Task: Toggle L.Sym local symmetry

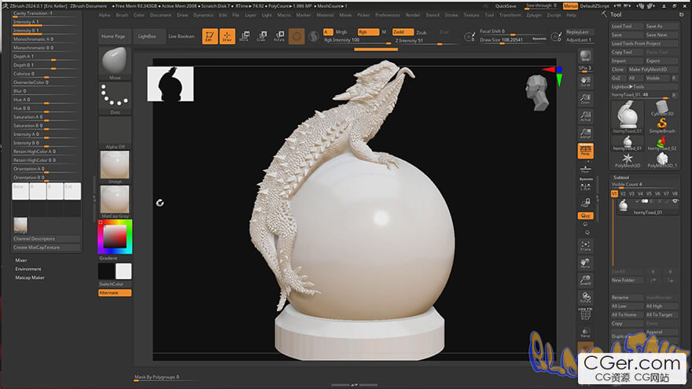Action: click(x=585, y=185)
